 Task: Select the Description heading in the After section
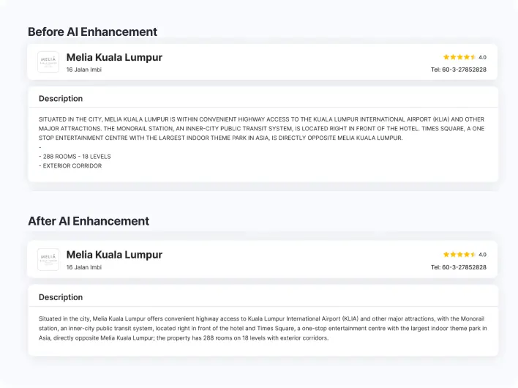tap(61, 297)
